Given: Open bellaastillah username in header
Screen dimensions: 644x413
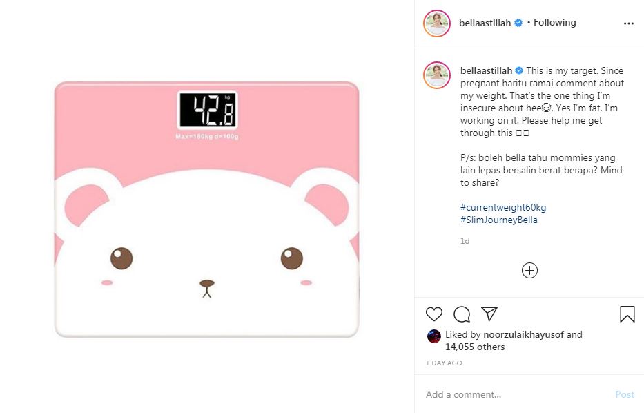Looking at the screenshot, I should 485,23.
